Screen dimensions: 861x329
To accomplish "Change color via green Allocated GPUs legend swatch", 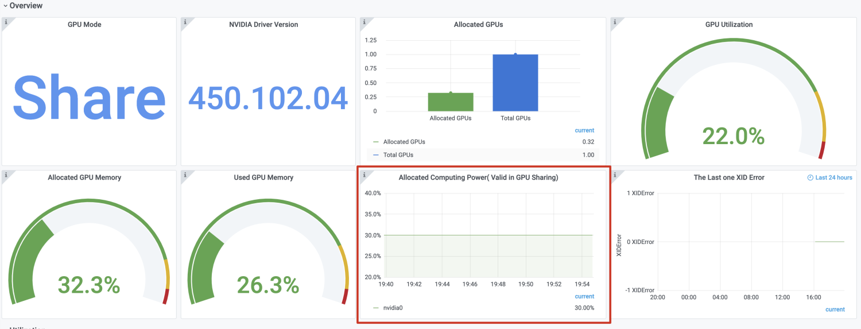I will 376,142.
